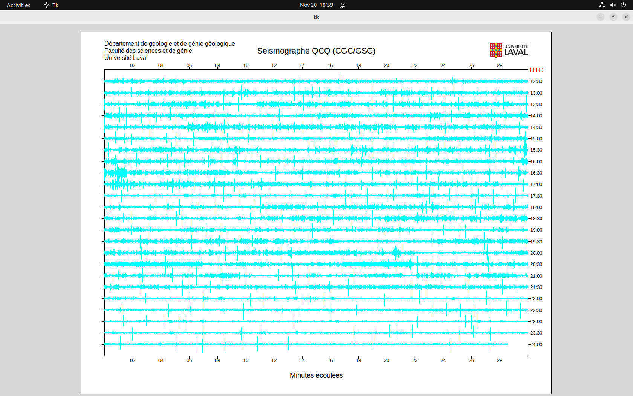Screen dimensions: 633x396
Task: Select the 16:30 seismic trace row label
Action: point(536,173)
